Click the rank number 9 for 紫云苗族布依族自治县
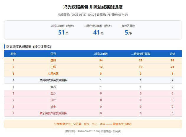 [x=13, y=113]
